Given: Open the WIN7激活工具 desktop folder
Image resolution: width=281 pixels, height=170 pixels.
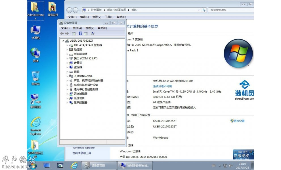Looking at the screenshot, I should 35,149.
